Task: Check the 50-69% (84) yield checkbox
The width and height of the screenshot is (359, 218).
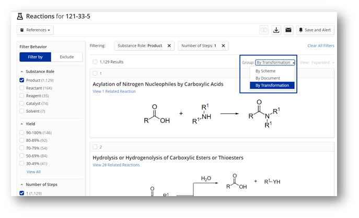Action: coord(22,156)
